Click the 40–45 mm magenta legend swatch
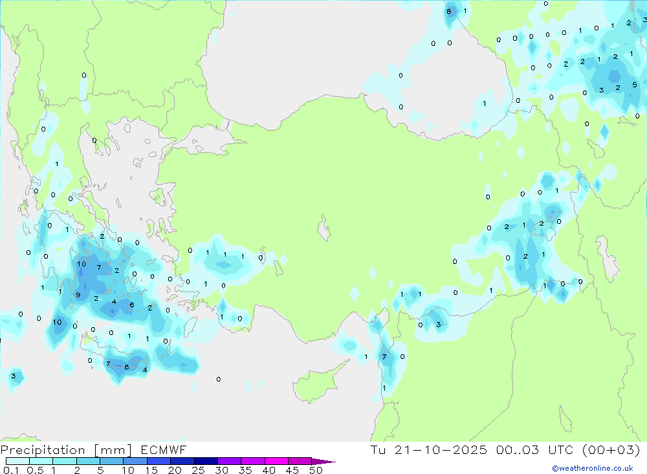The width and height of the screenshot is (647, 474). [276, 461]
